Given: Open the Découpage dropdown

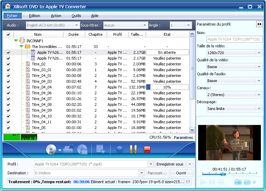Looking at the screenshot, I should pos(259,109).
